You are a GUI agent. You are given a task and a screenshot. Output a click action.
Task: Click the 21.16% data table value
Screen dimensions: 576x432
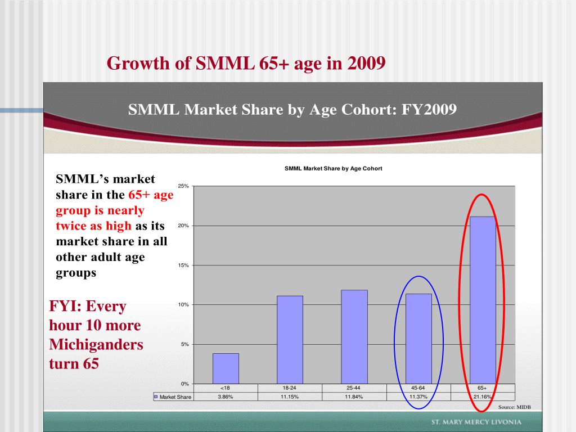pyautogui.click(x=482, y=397)
